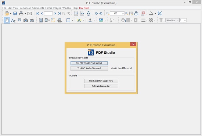The image size is (202, 136).
Task: Jump to the last page
Action: coord(59,13)
